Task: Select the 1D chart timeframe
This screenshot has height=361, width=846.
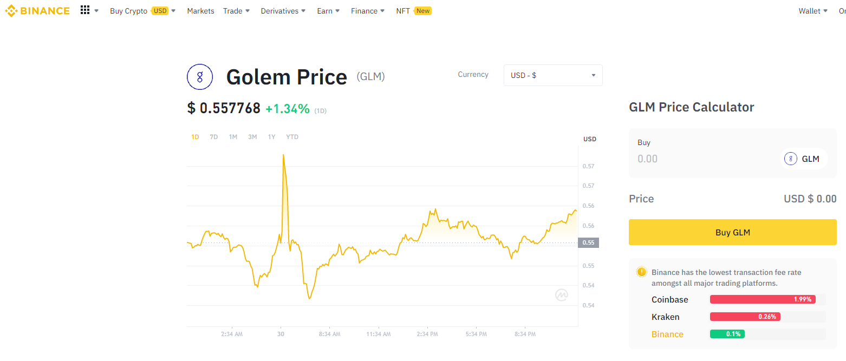Action: tap(195, 137)
